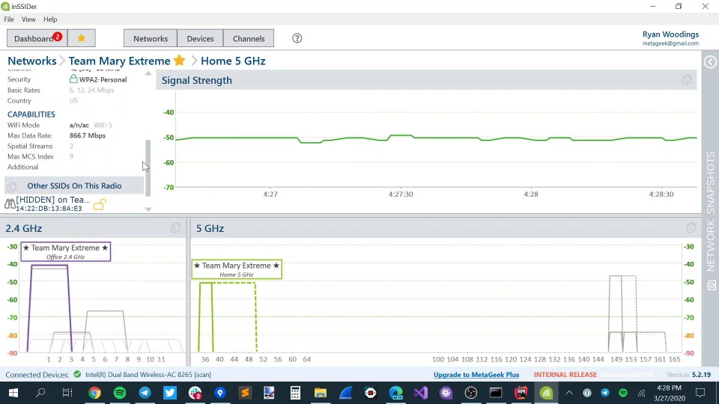Show hidden system tray icons
This screenshot has height=404, width=719.
click(569, 393)
